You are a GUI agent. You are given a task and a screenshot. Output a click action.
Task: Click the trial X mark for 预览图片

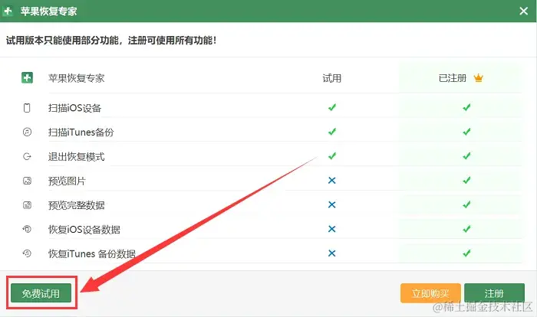pyautogui.click(x=332, y=180)
